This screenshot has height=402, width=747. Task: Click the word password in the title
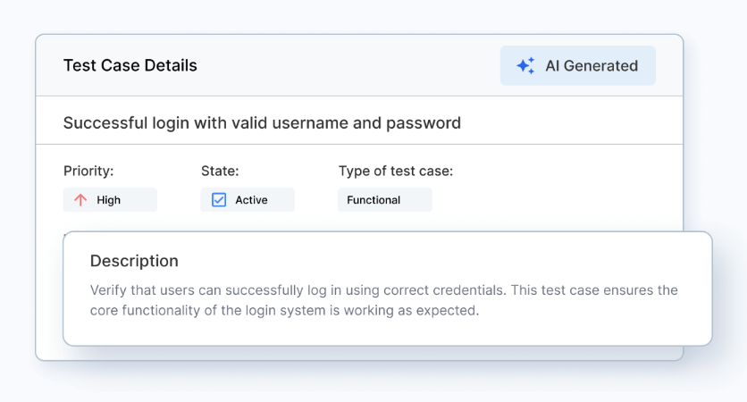(423, 122)
